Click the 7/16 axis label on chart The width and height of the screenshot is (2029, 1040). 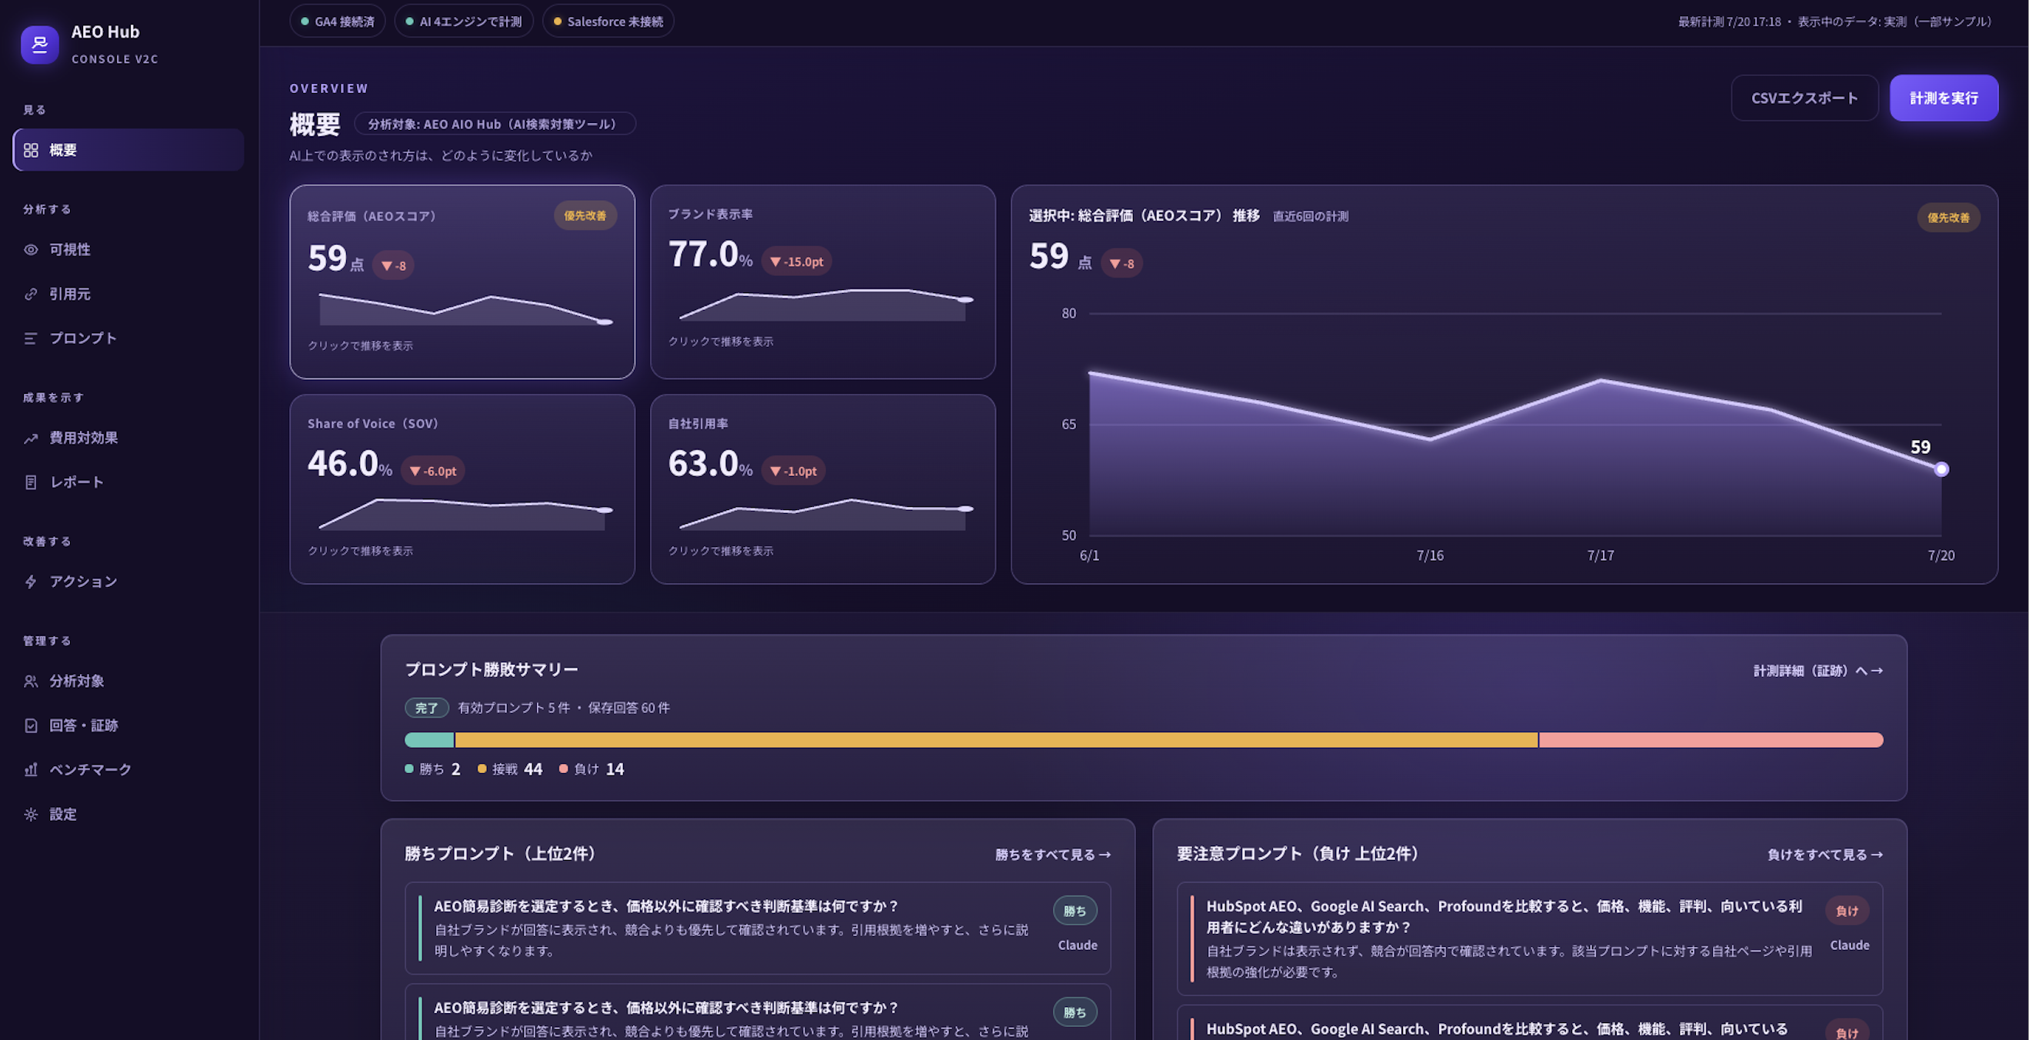click(1430, 555)
